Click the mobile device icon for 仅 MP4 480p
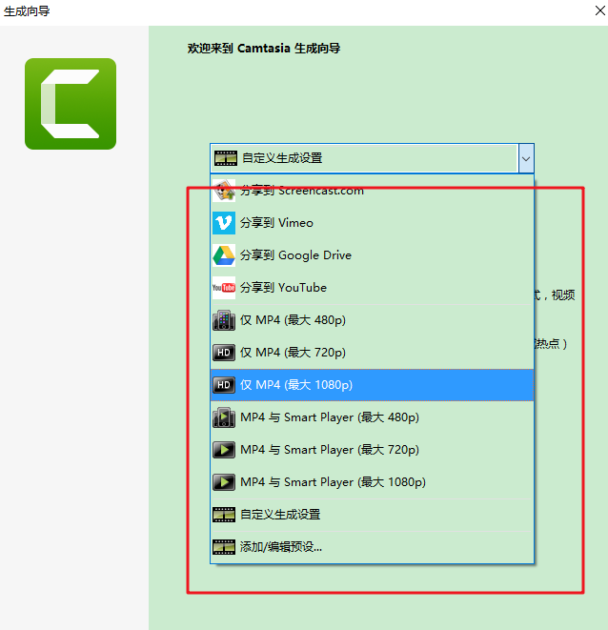 click(224, 320)
